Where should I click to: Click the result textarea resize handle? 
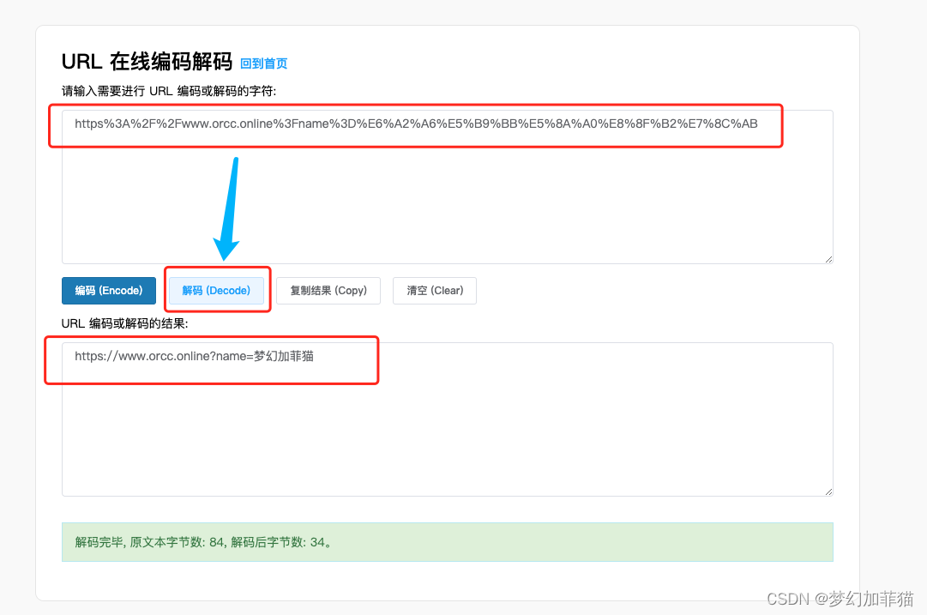(829, 491)
